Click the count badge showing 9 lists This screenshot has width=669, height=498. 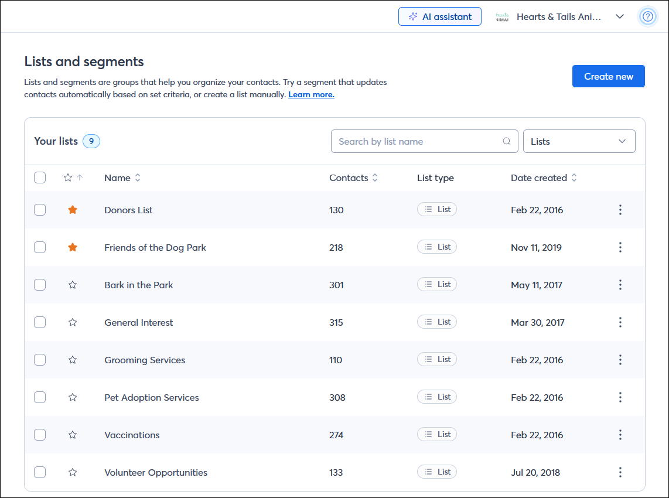pos(91,141)
